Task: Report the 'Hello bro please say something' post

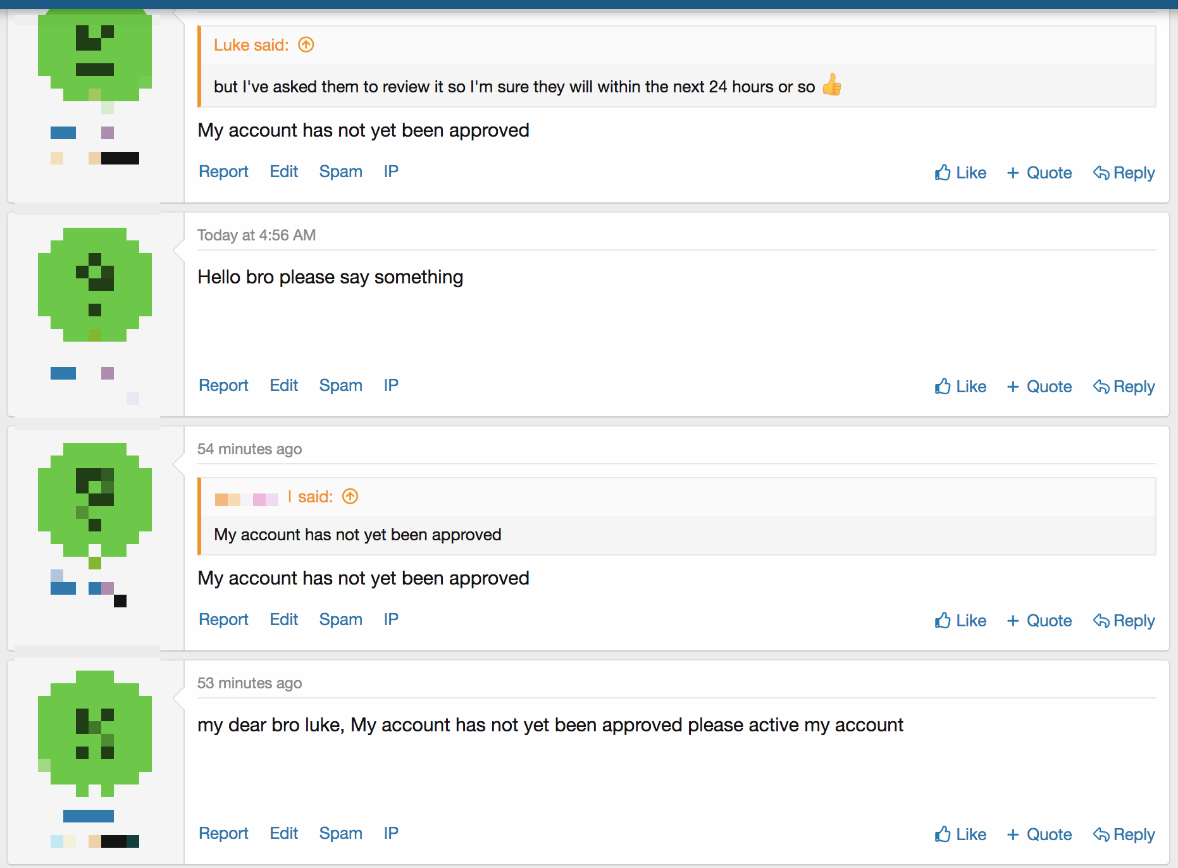Action: coord(223,385)
